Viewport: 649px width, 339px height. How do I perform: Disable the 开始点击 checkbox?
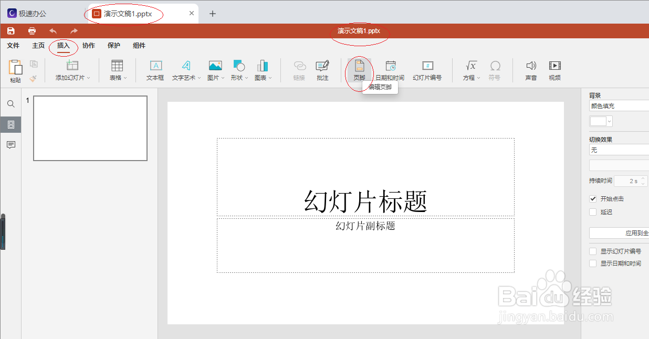pos(593,198)
